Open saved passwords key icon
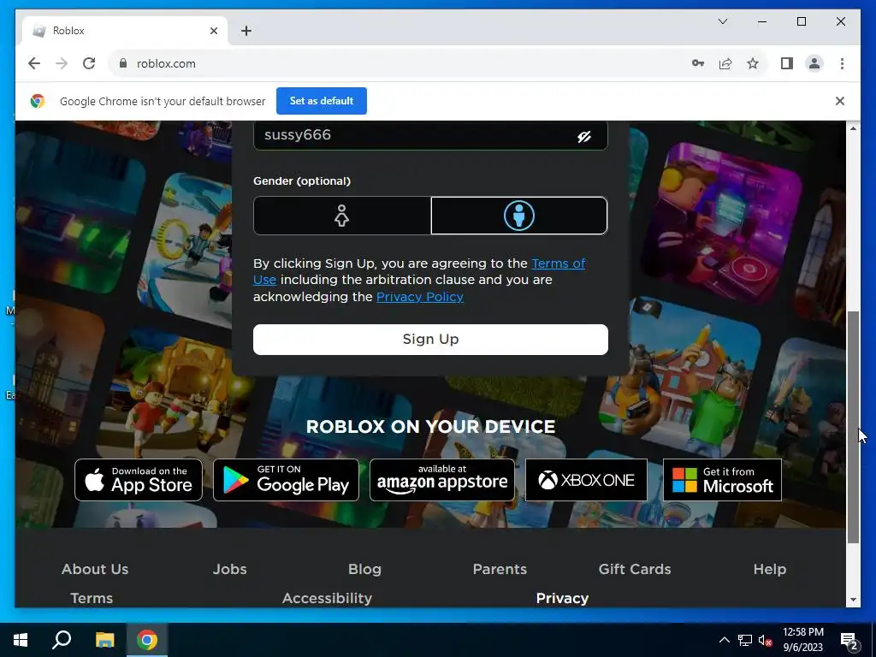The image size is (876, 657). pos(697,63)
